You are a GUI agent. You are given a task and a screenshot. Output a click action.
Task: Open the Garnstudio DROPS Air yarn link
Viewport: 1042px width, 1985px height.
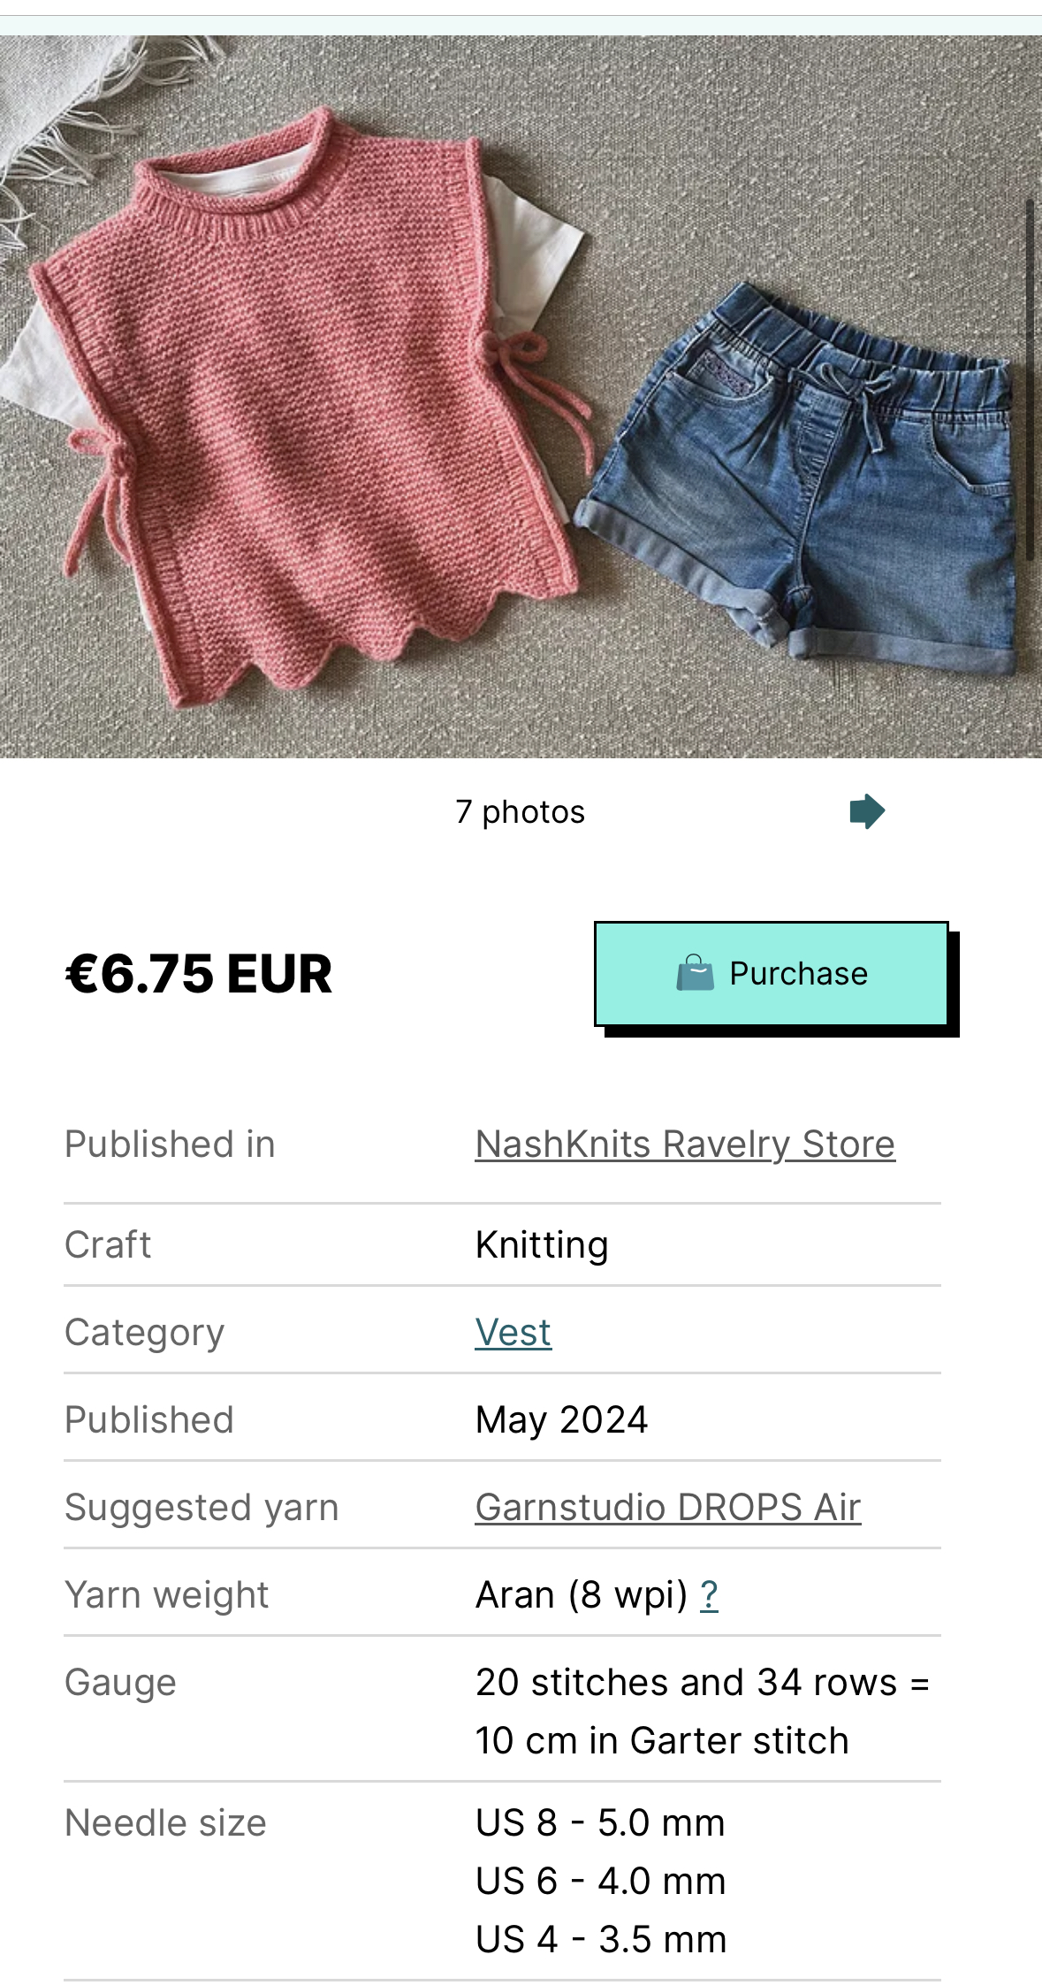667,1508
